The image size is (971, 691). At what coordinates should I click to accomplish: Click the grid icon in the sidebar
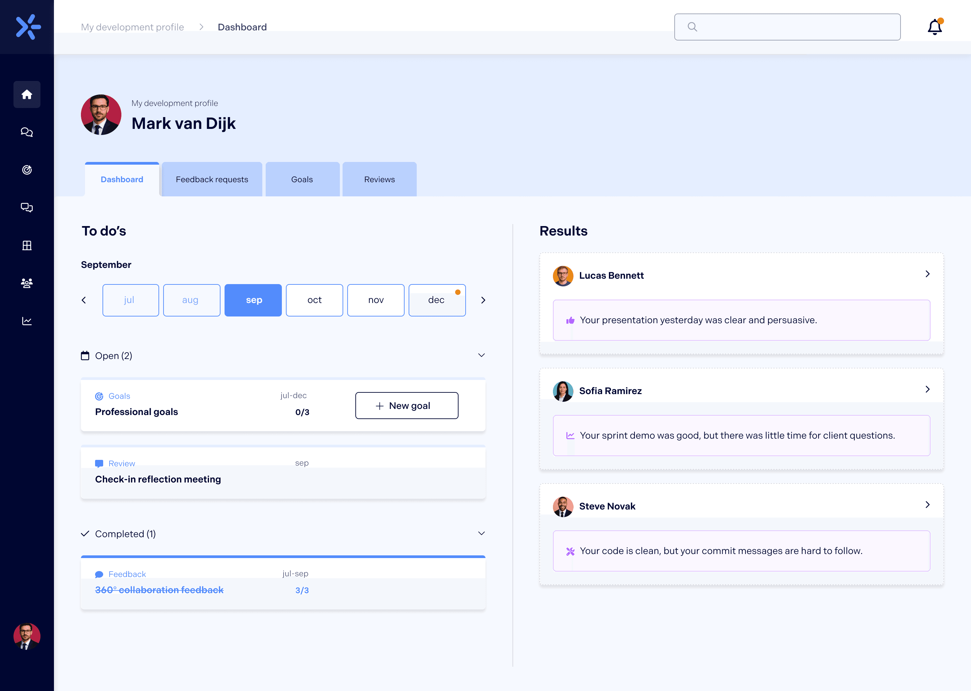tap(27, 245)
